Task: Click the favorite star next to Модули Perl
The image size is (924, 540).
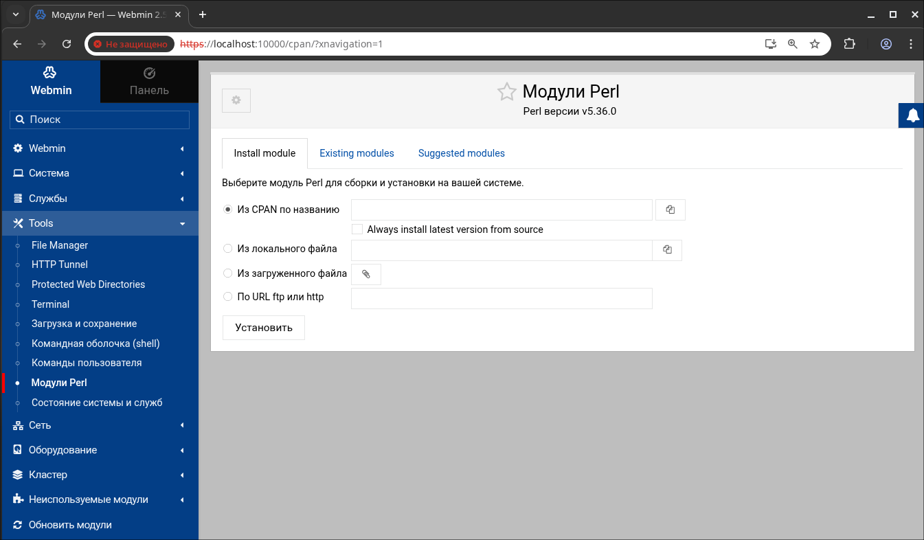Action: (x=506, y=92)
